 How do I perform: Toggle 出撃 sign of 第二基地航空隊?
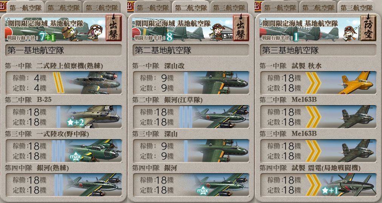pos(241,28)
